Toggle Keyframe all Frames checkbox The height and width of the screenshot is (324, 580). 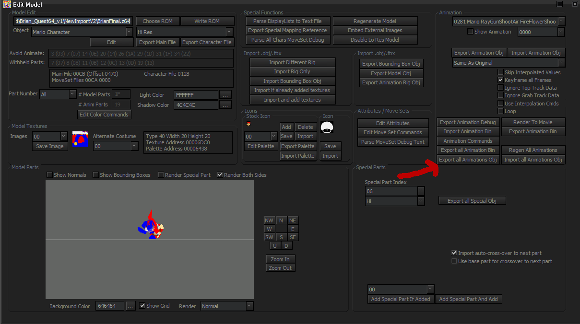[x=500, y=80]
